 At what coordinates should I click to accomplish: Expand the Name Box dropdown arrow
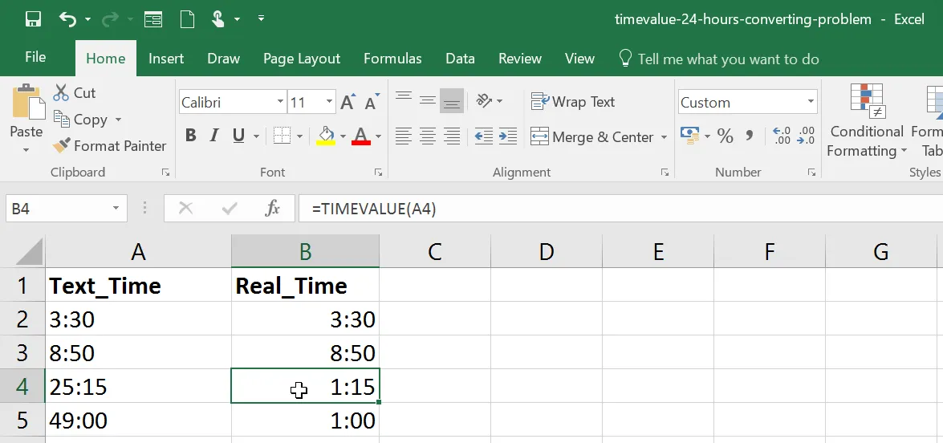tap(116, 209)
